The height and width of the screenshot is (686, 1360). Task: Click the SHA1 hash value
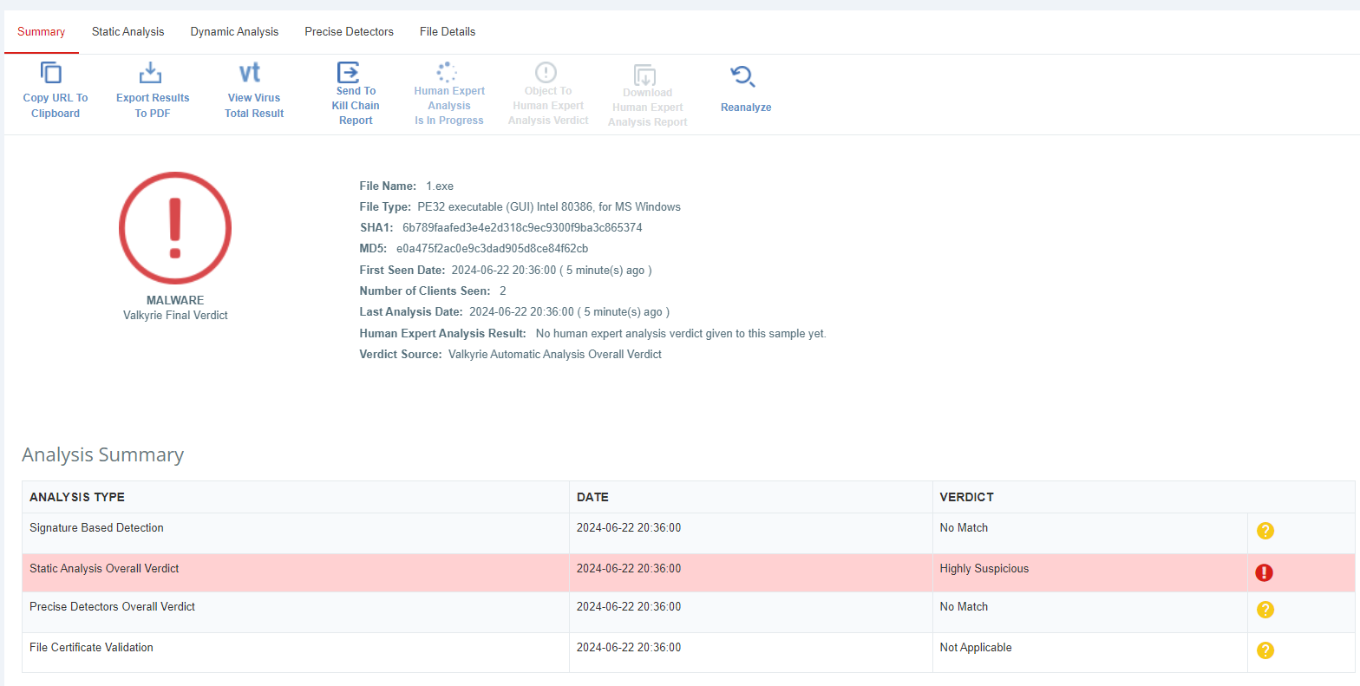click(x=522, y=228)
